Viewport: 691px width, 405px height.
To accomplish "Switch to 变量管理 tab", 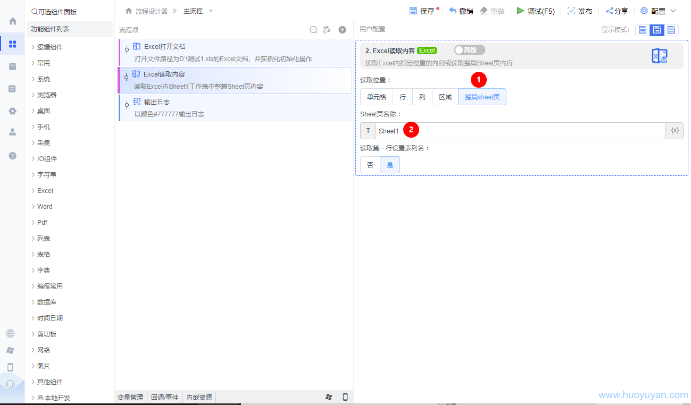I will pos(130,397).
